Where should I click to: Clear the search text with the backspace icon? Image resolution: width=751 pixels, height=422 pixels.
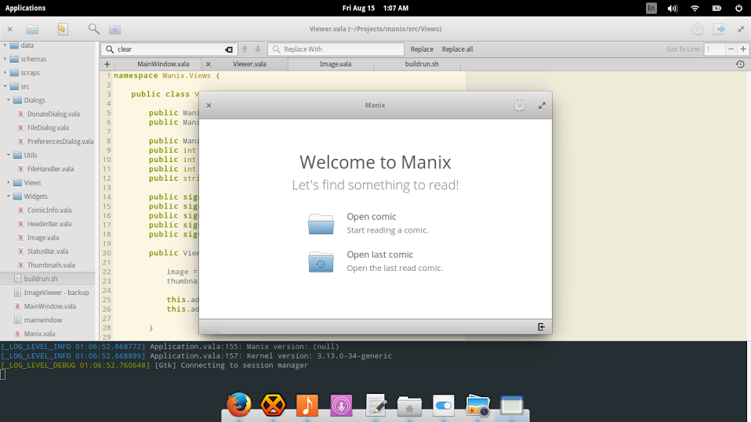tap(229, 49)
